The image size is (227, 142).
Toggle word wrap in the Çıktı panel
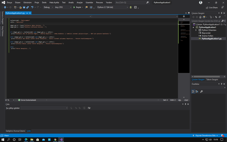tap(89, 108)
